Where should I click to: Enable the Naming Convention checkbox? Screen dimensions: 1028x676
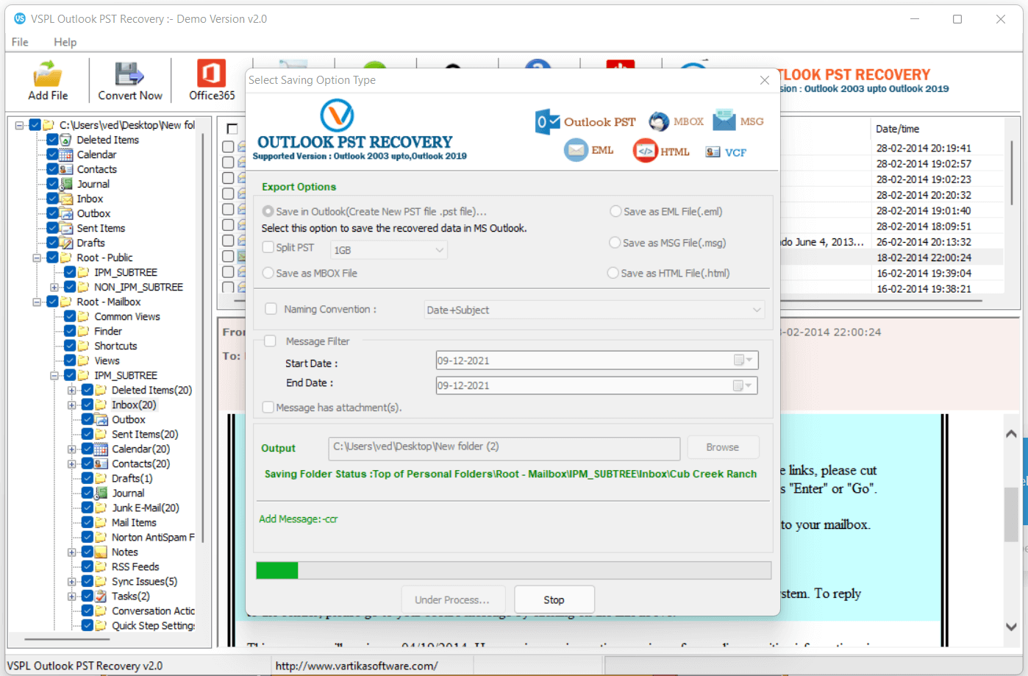point(271,309)
